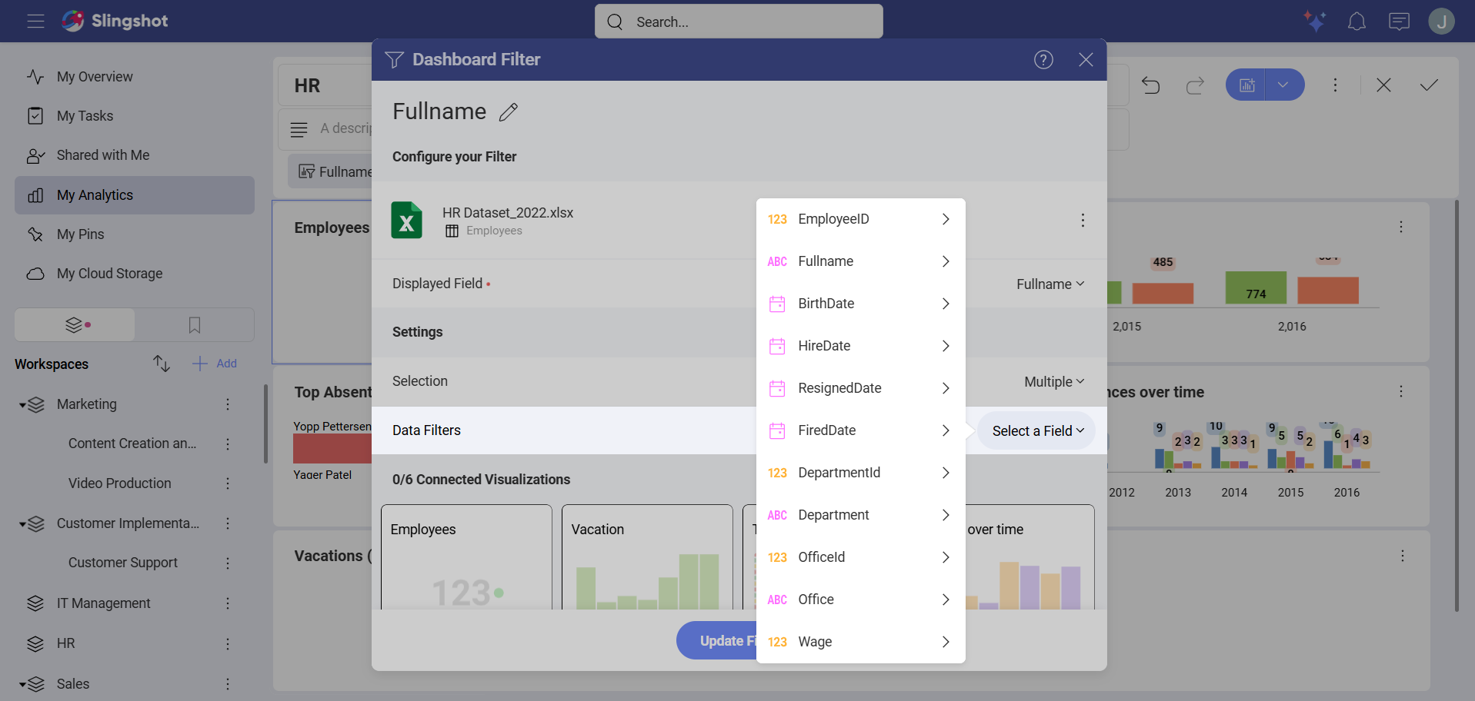Screen dimensions: 1475x701
Task: Expand the Department field chevron
Action: coord(946,516)
